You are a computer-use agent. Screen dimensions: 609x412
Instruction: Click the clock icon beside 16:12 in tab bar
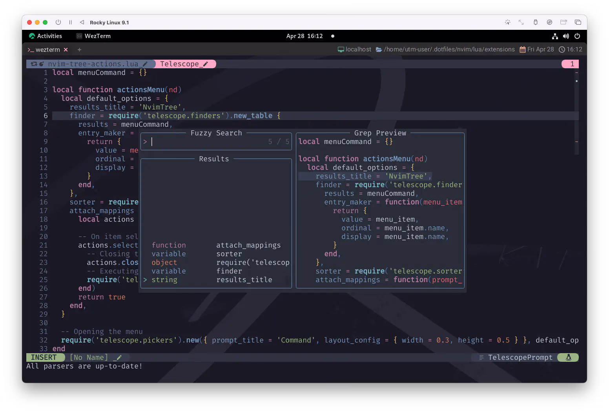[562, 49]
